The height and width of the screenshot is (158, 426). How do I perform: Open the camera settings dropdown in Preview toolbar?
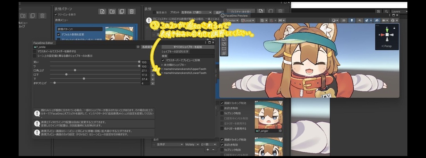(x=385, y=20)
